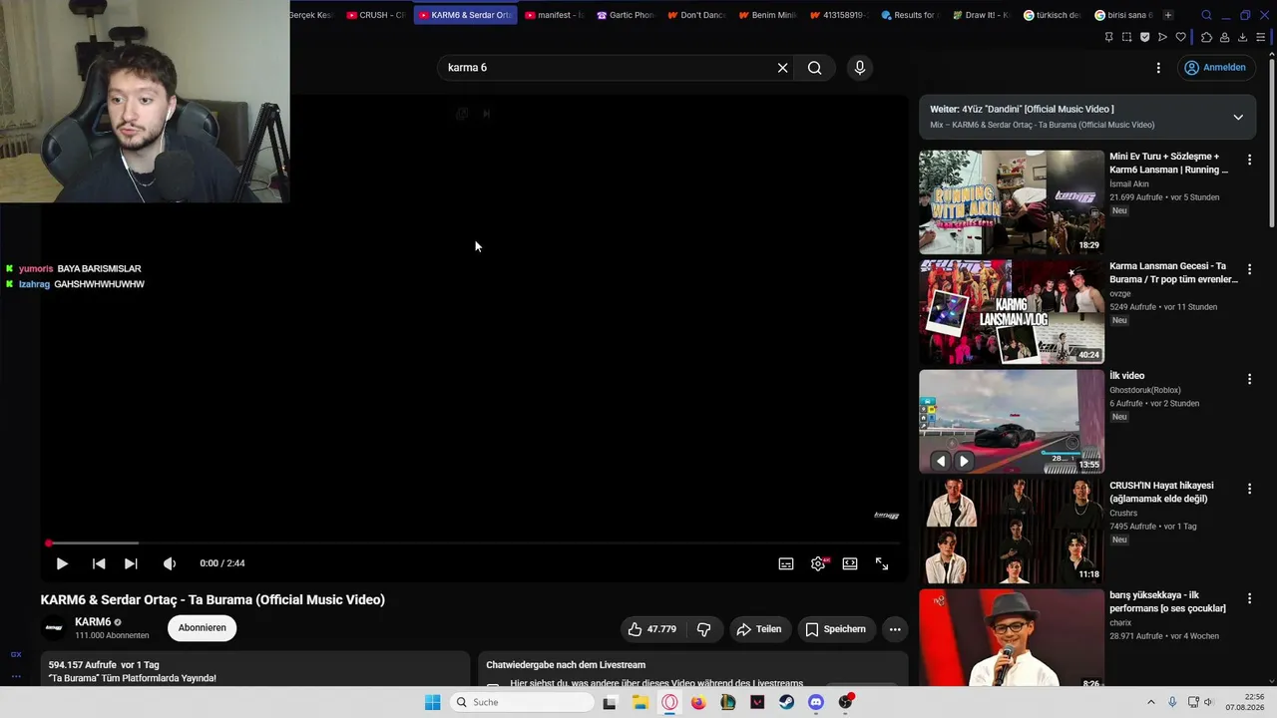Viewport: 1277px width, 718px height.
Task: Open the browser extensions cube icon
Action: tap(1206, 37)
